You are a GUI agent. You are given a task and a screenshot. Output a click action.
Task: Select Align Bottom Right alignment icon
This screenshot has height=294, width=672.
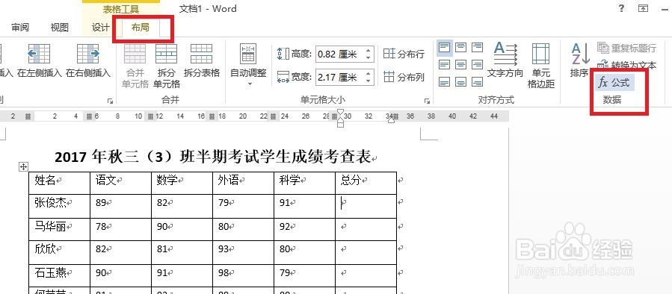tap(477, 81)
